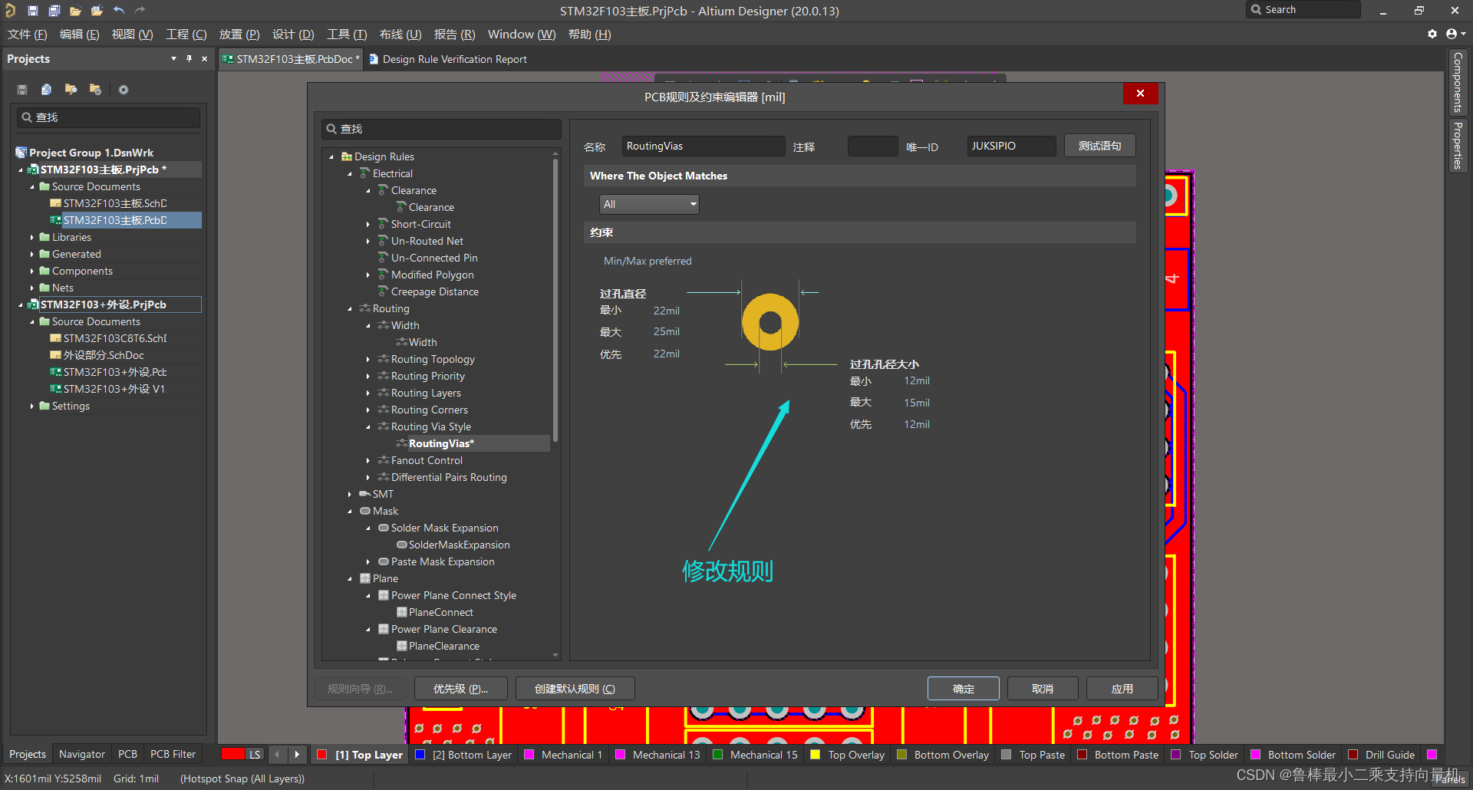
Task: Click the 优先级 (P)... button
Action: click(461, 689)
